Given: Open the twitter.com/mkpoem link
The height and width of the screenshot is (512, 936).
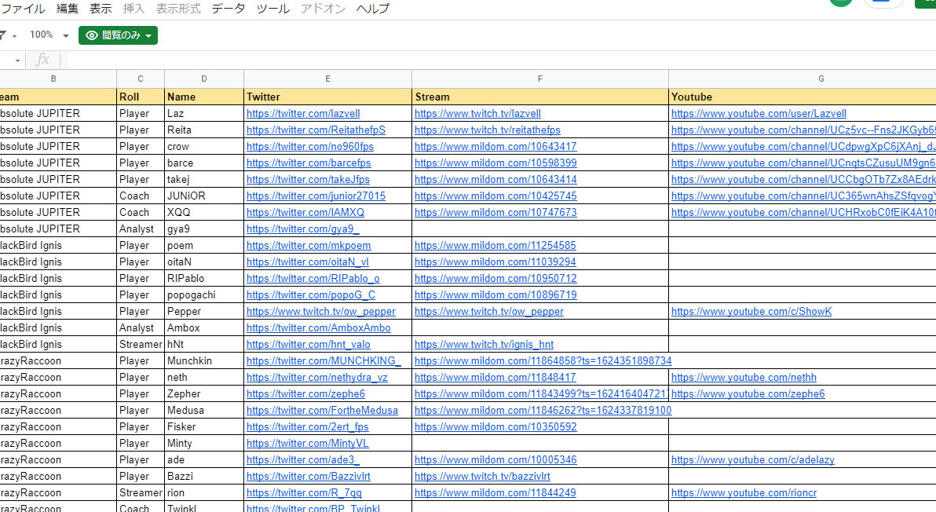Looking at the screenshot, I should pos(309,245).
